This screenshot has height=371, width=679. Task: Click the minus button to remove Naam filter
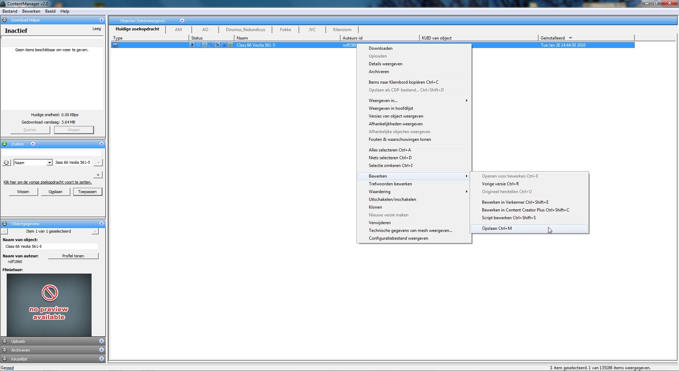pos(98,162)
